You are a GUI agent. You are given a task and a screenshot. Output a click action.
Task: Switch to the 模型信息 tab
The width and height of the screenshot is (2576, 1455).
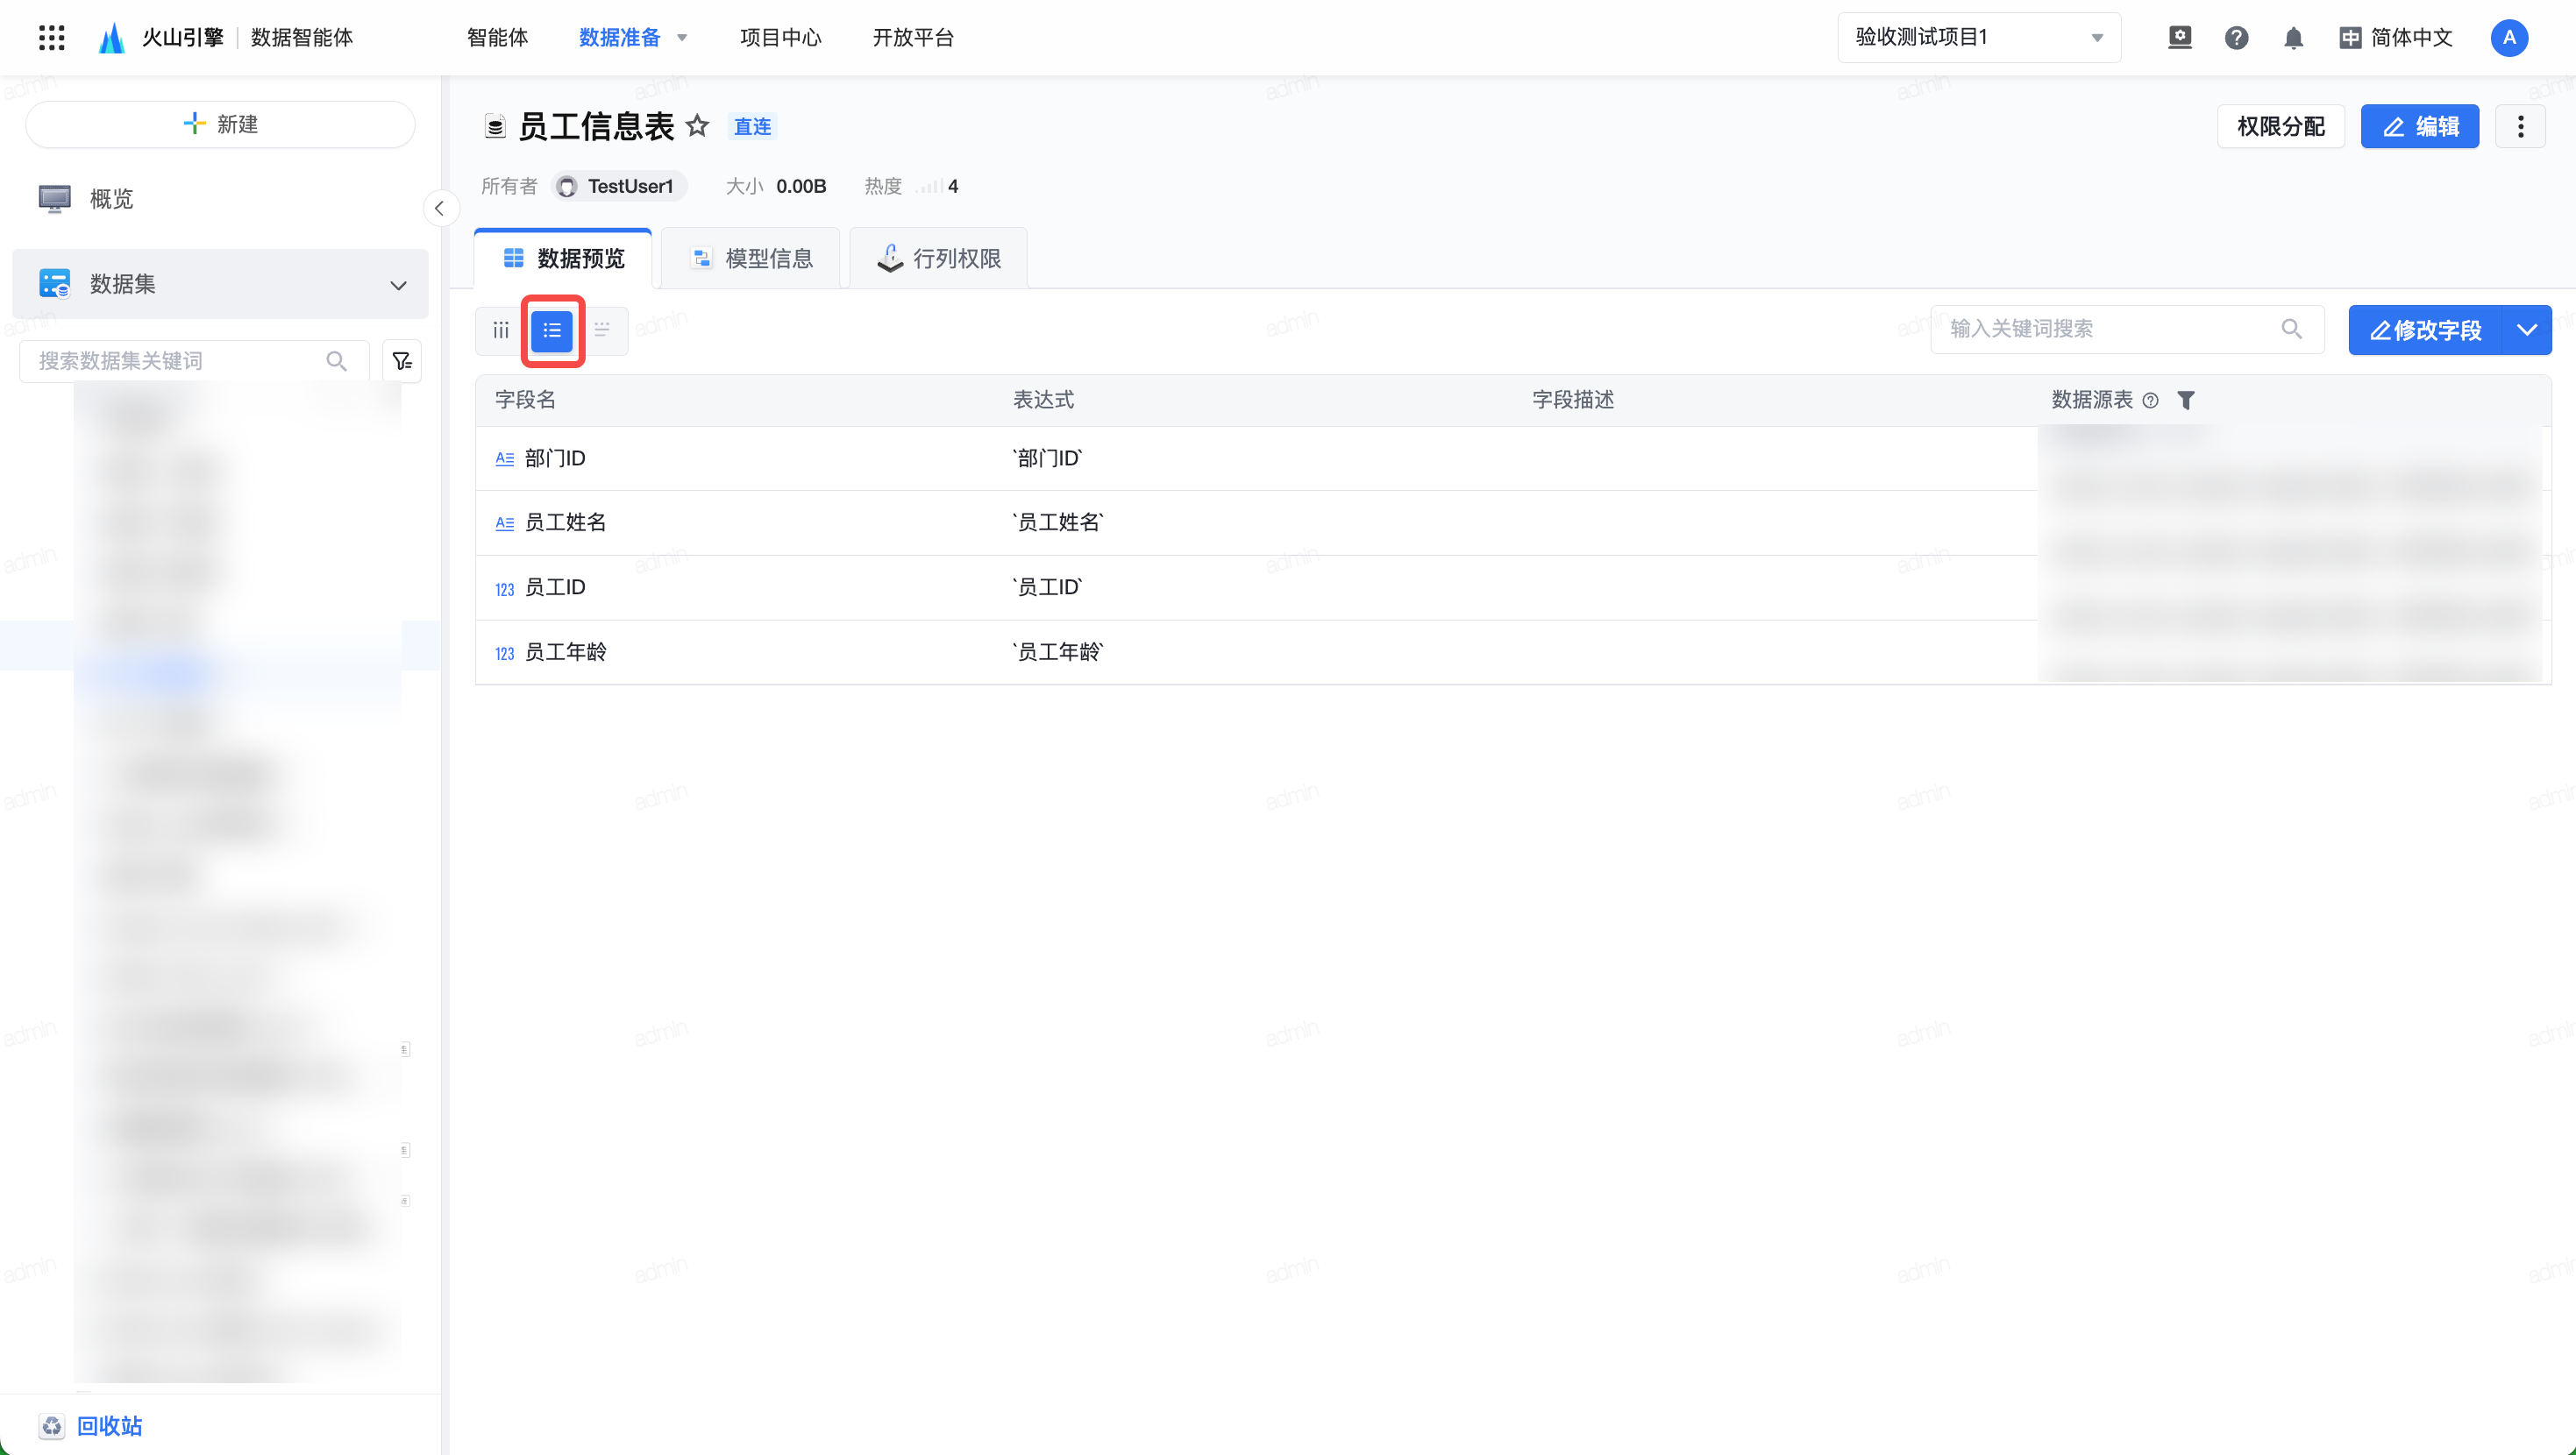pos(751,259)
